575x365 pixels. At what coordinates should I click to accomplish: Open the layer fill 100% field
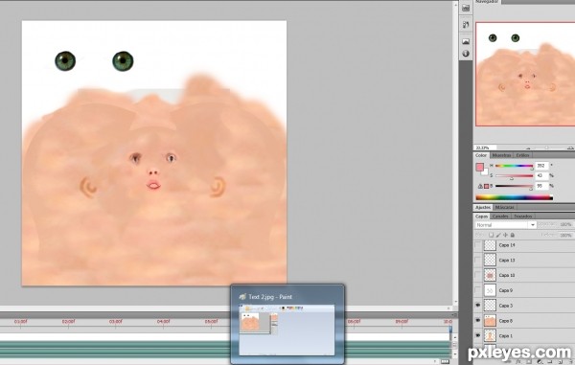click(x=565, y=235)
